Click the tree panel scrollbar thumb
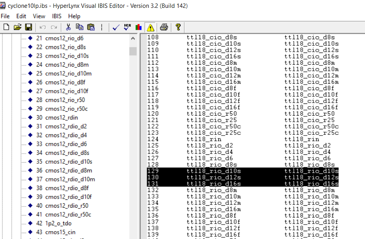Image resolution: width=365 pixels, height=239 pixels. click(x=133, y=51)
